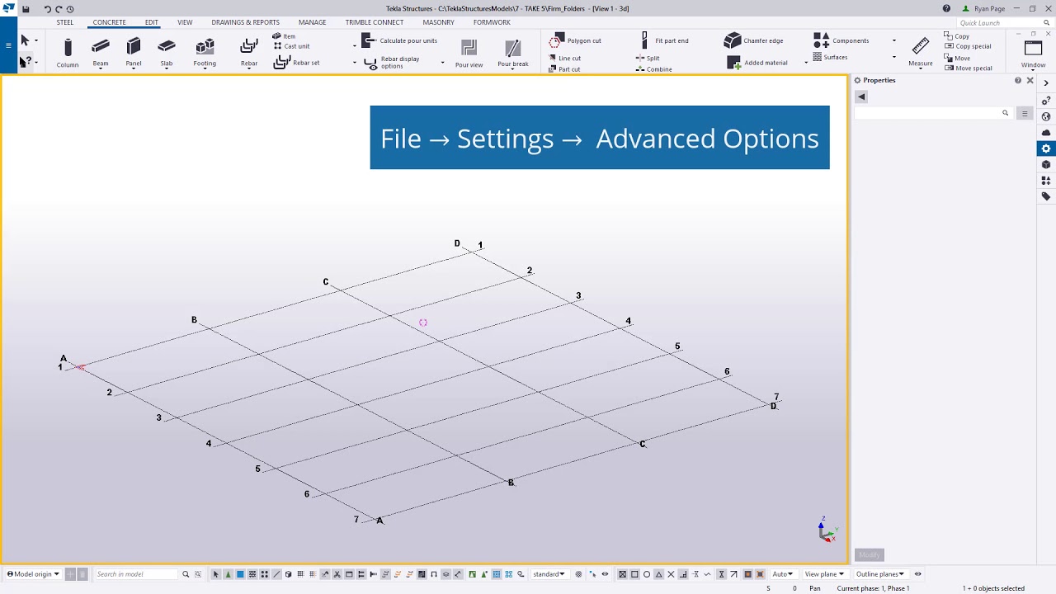Click the Move command
This screenshot has height=594, width=1056.
click(957, 59)
